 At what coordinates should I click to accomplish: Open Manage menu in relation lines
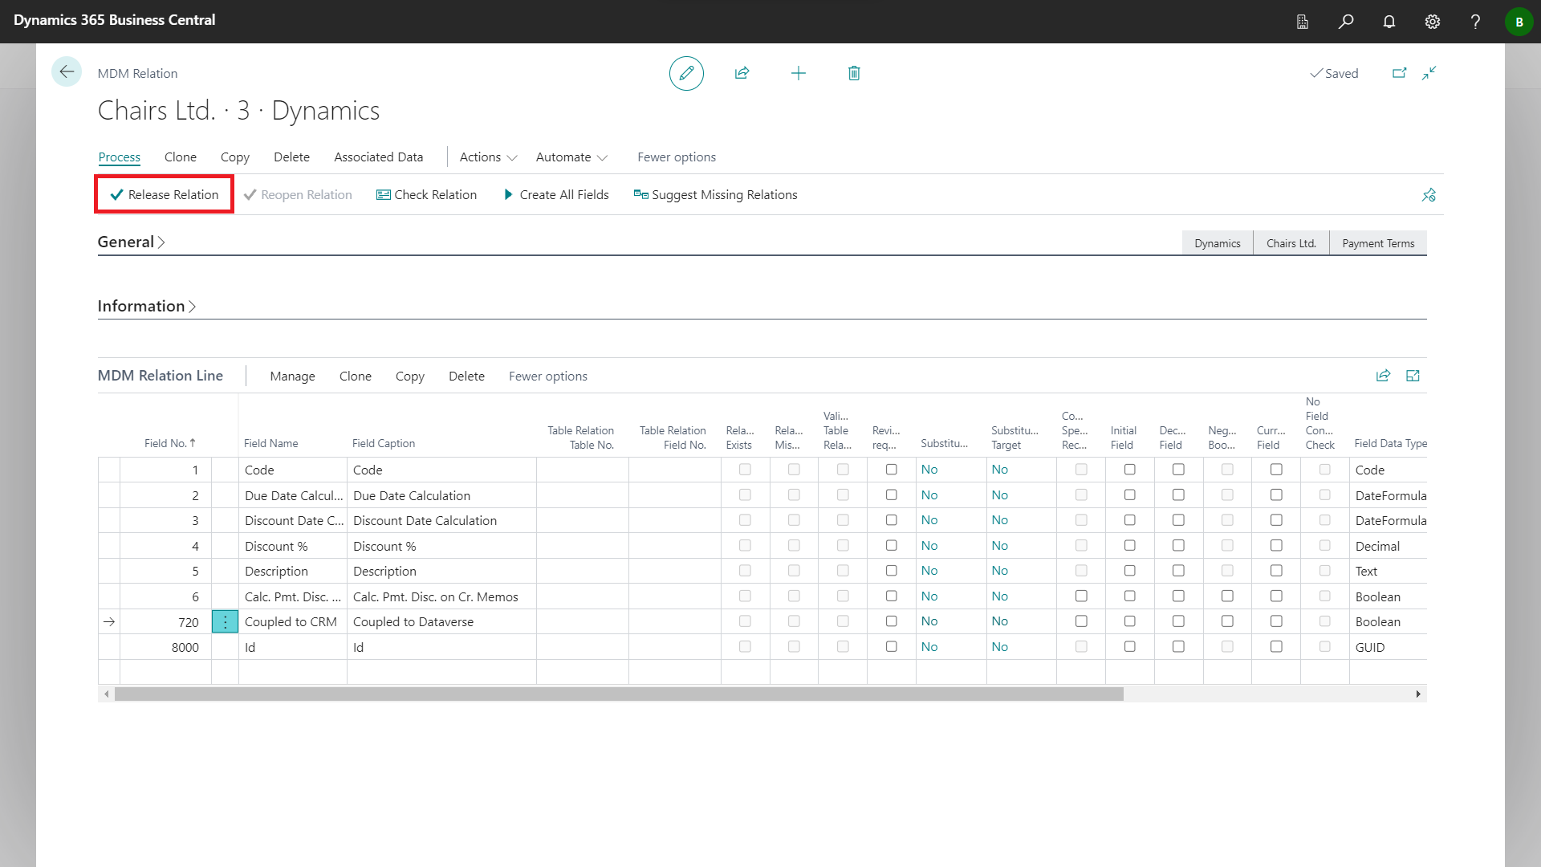coord(292,377)
